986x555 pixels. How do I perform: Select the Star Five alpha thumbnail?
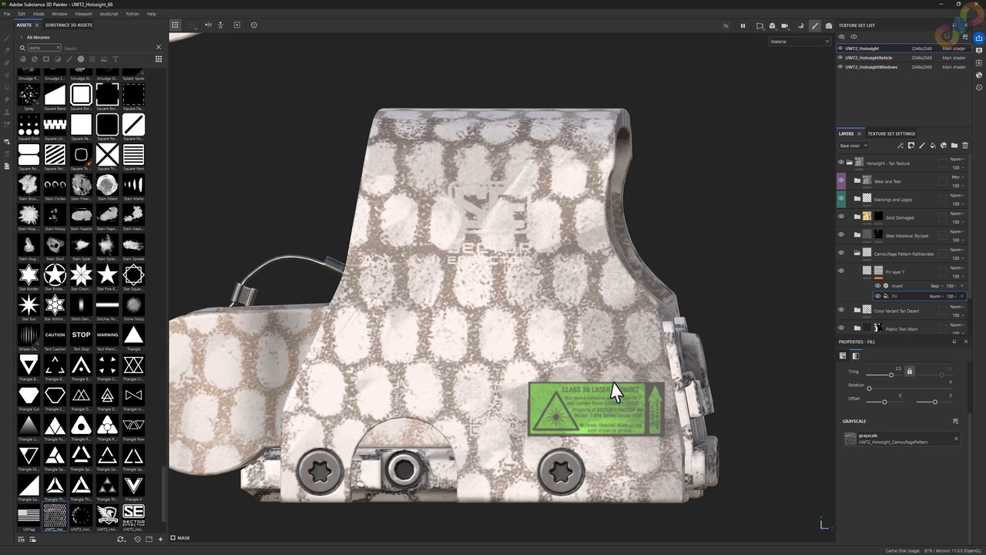coord(107,275)
